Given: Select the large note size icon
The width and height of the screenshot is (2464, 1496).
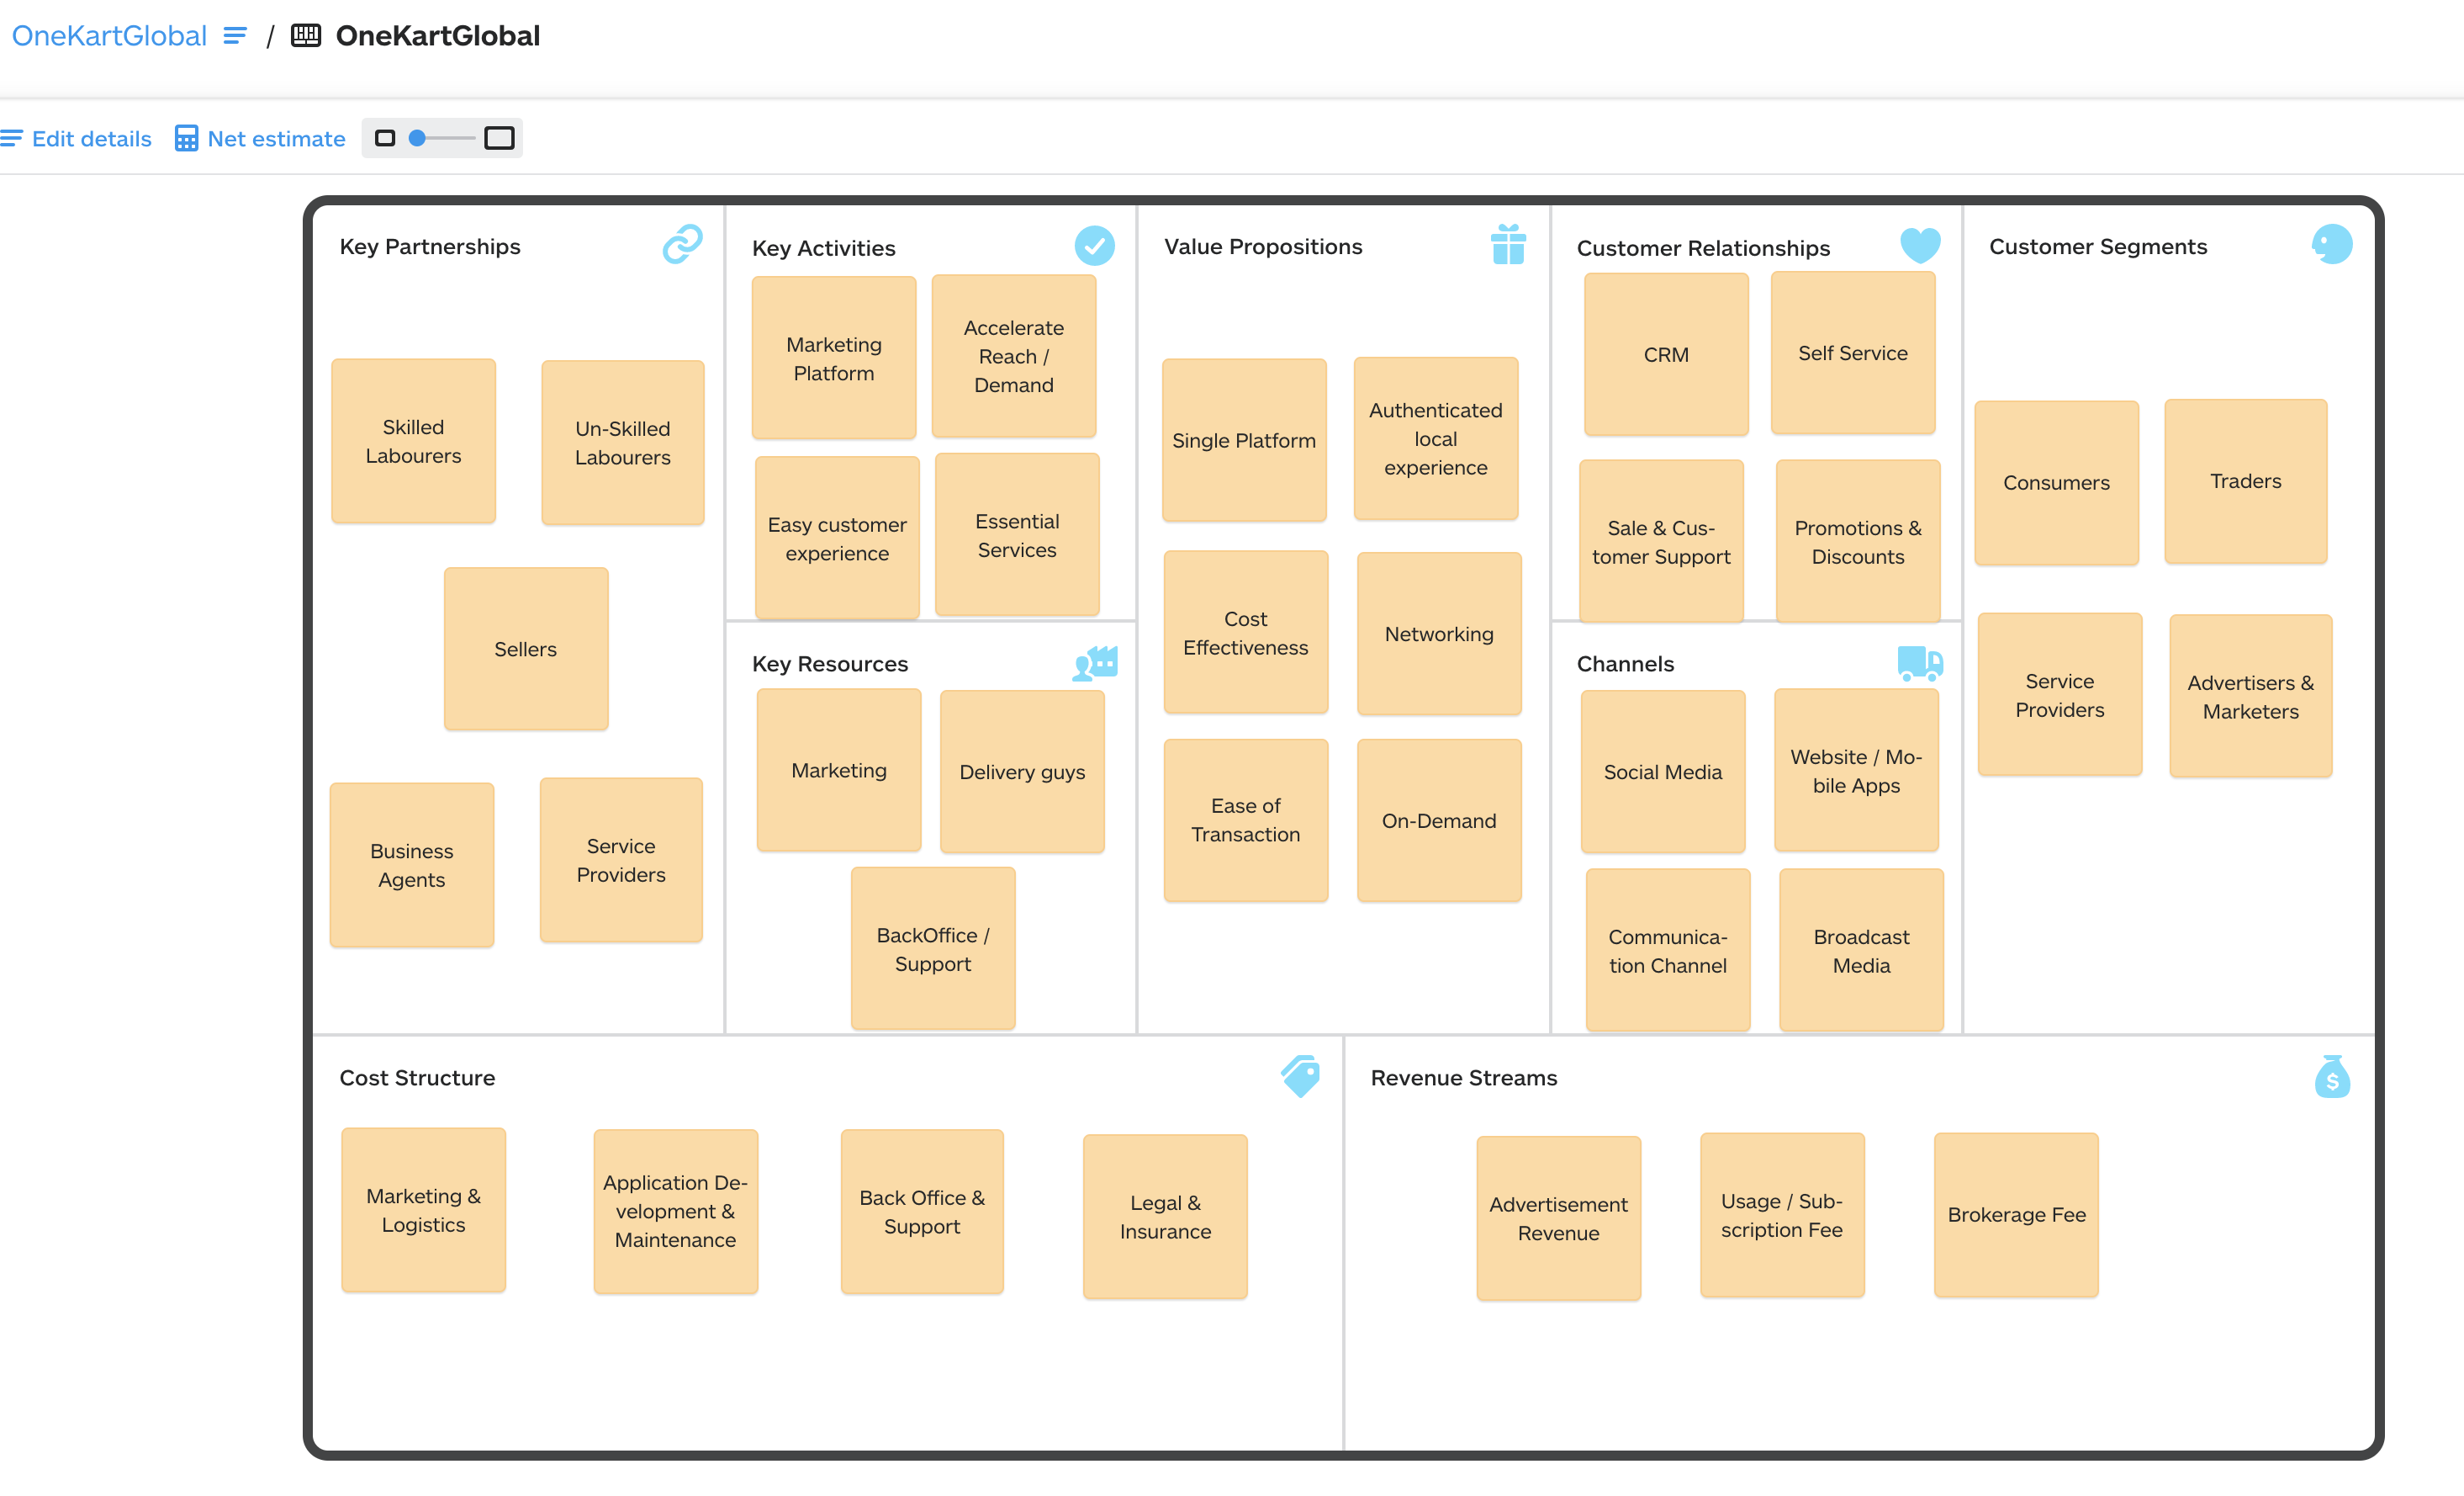Looking at the screenshot, I should pos(499,138).
